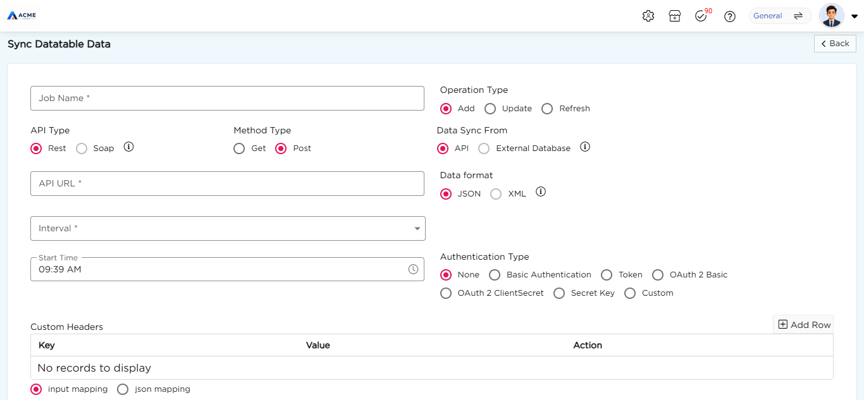Viewport: 864px width, 400px height.
Task: Click the ACME Corp logo
Action: click(x=22, y=15)
